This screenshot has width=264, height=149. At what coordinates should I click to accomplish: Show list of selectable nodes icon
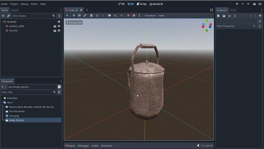click(92, 16)
